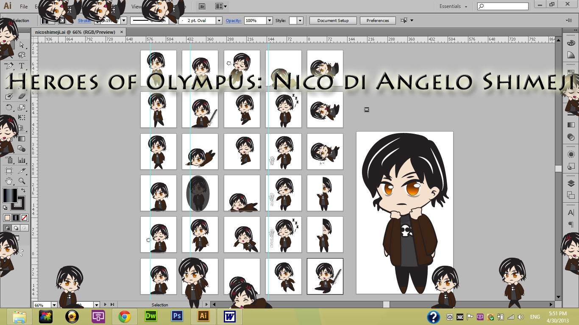Switch to Draw Normal mode
This screenshot has height=325, width=579.
click(x=7, y=228)
